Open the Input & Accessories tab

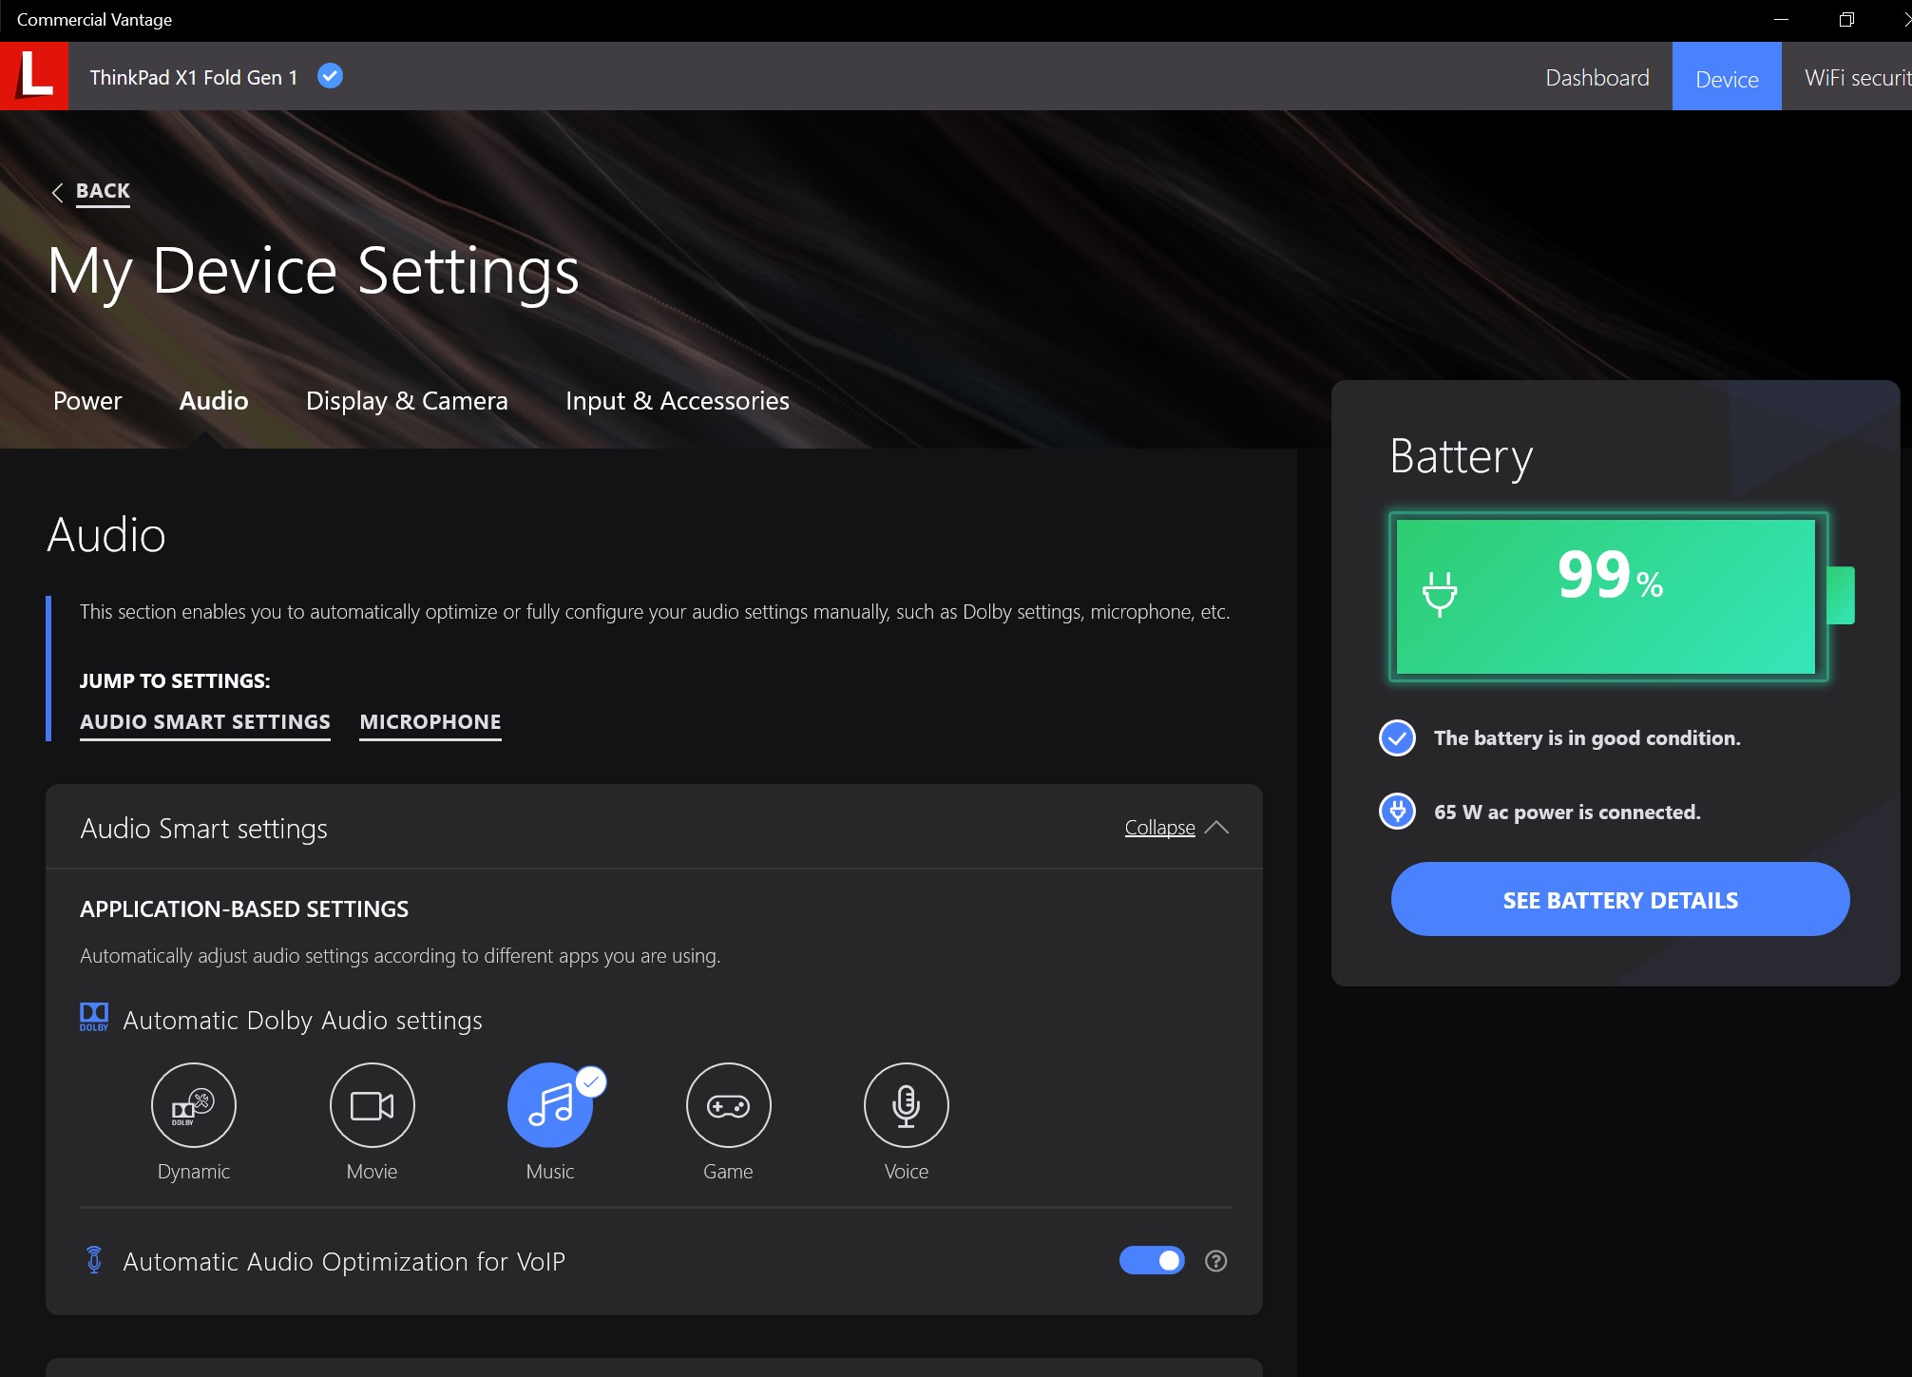[677, 401]
